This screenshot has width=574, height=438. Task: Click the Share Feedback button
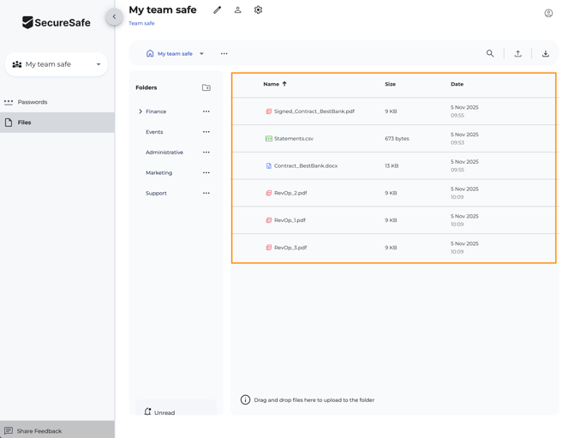39,430
